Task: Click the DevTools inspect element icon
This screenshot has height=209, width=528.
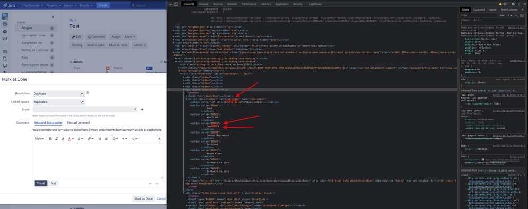Action: pos(171,4)
